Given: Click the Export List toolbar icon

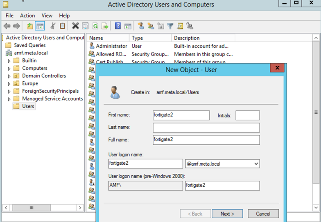Looking at the screenshot, I should pos(105,26).
